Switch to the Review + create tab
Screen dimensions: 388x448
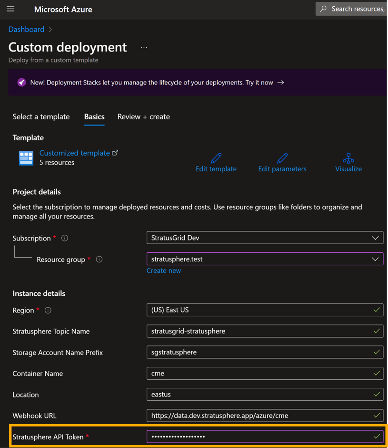[x=143, y=116]
